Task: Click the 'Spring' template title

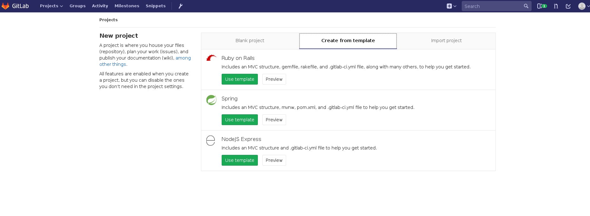Action: (x=230, y=98)
